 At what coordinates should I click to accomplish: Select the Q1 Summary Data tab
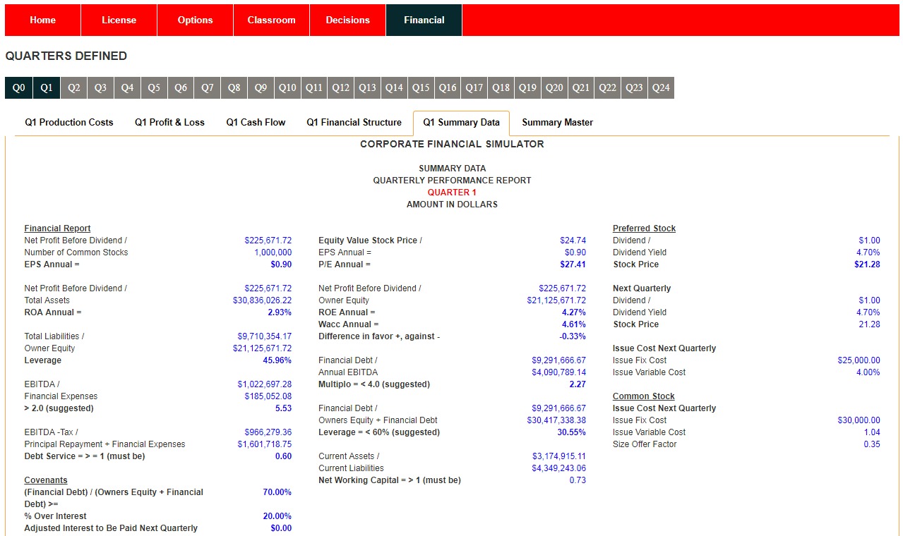point(461,123)
